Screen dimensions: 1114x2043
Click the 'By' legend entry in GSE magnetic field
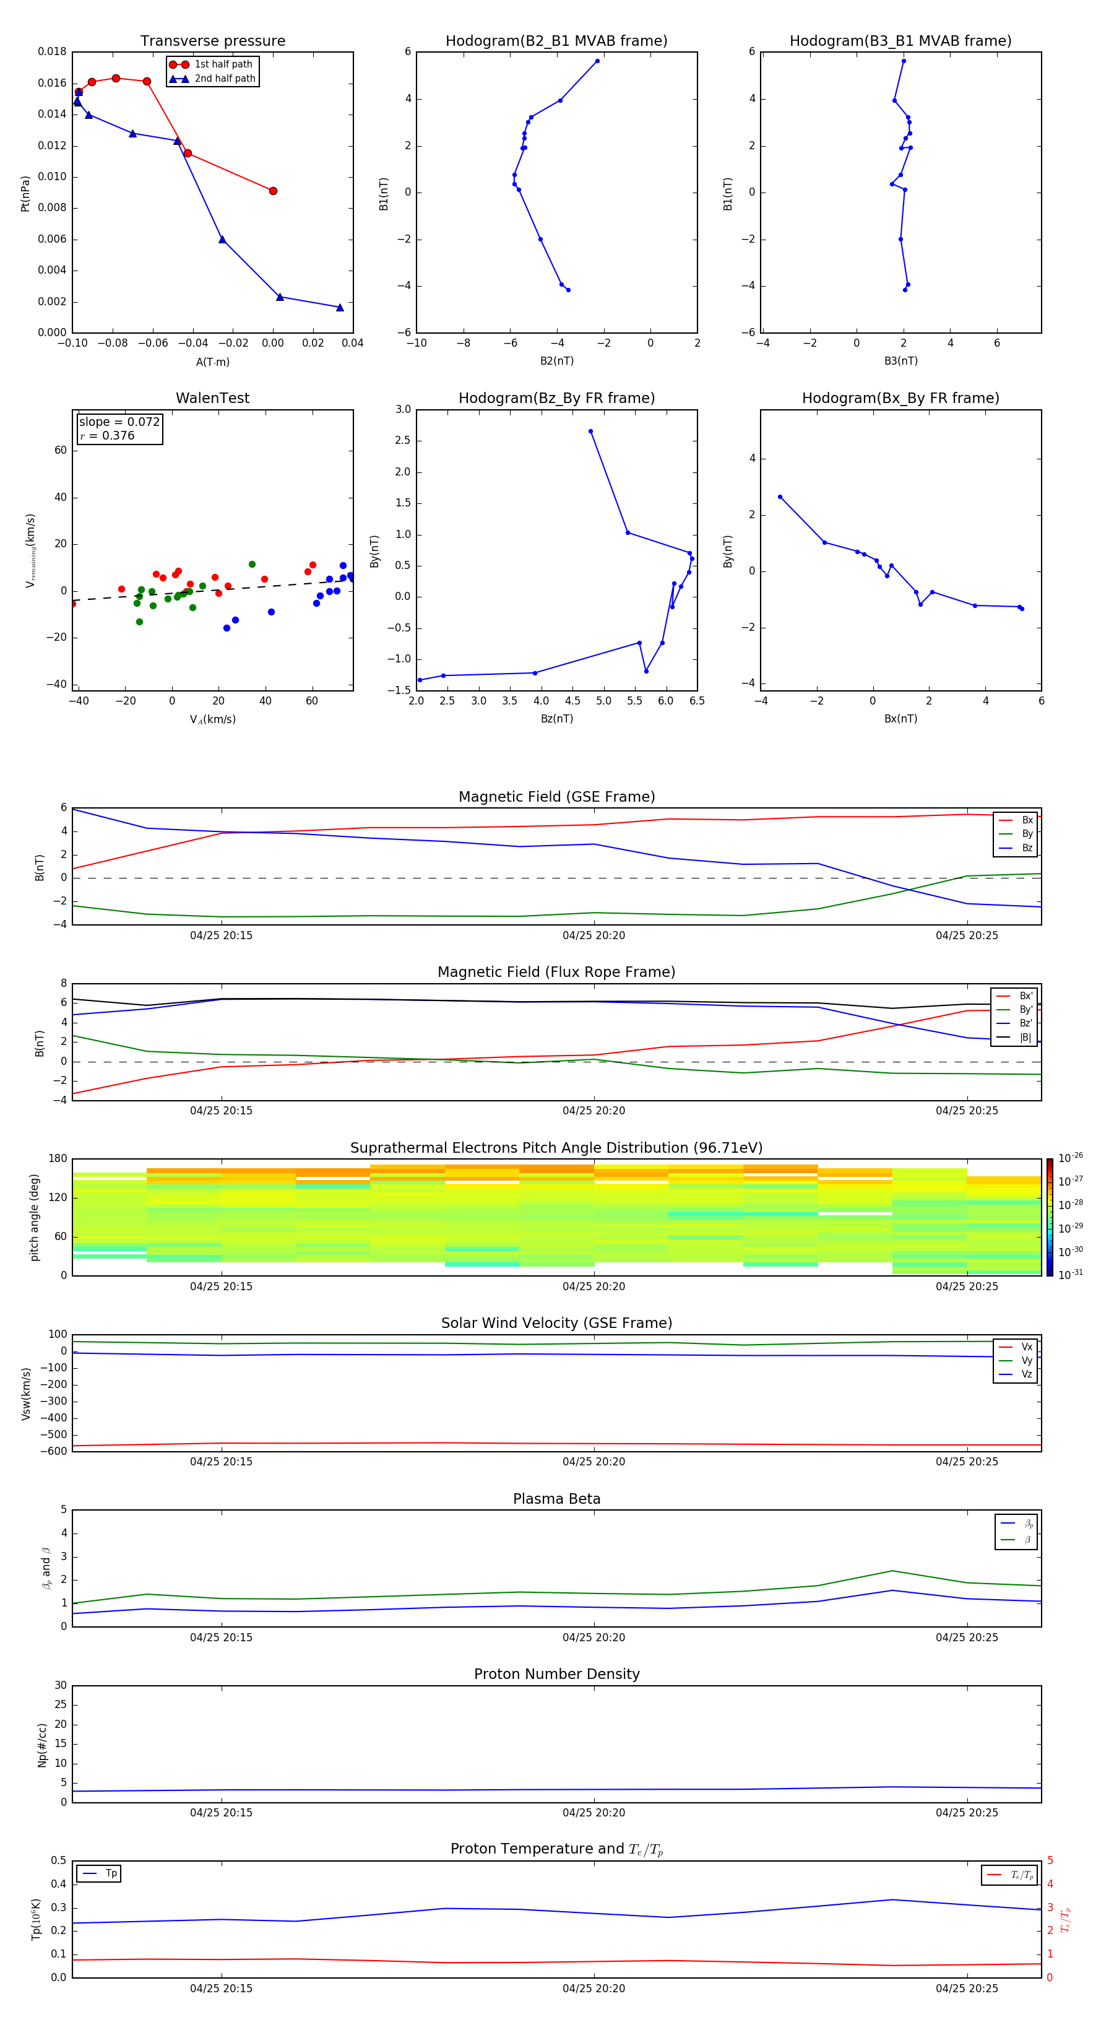click(x=1016, y=833)
